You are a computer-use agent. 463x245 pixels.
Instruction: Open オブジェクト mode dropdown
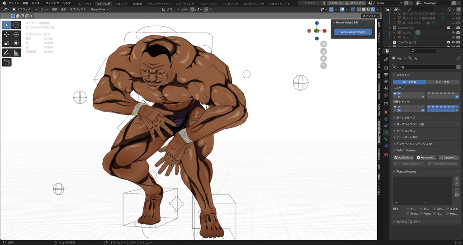coord(24,9)
